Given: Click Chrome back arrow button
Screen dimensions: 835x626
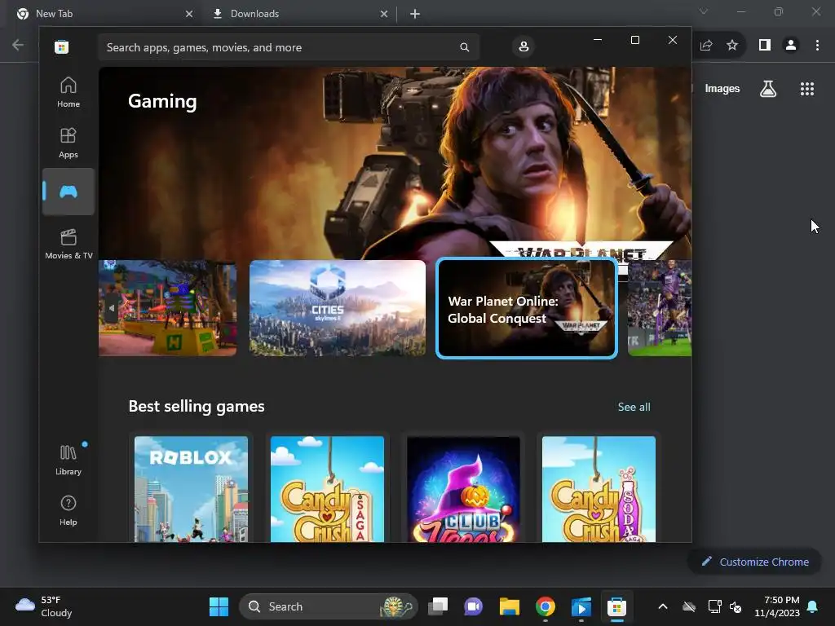Looking at the screenshot, I should click(18, 46).
